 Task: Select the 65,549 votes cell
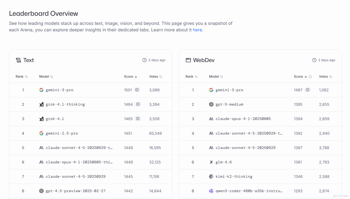pos(155,133)
